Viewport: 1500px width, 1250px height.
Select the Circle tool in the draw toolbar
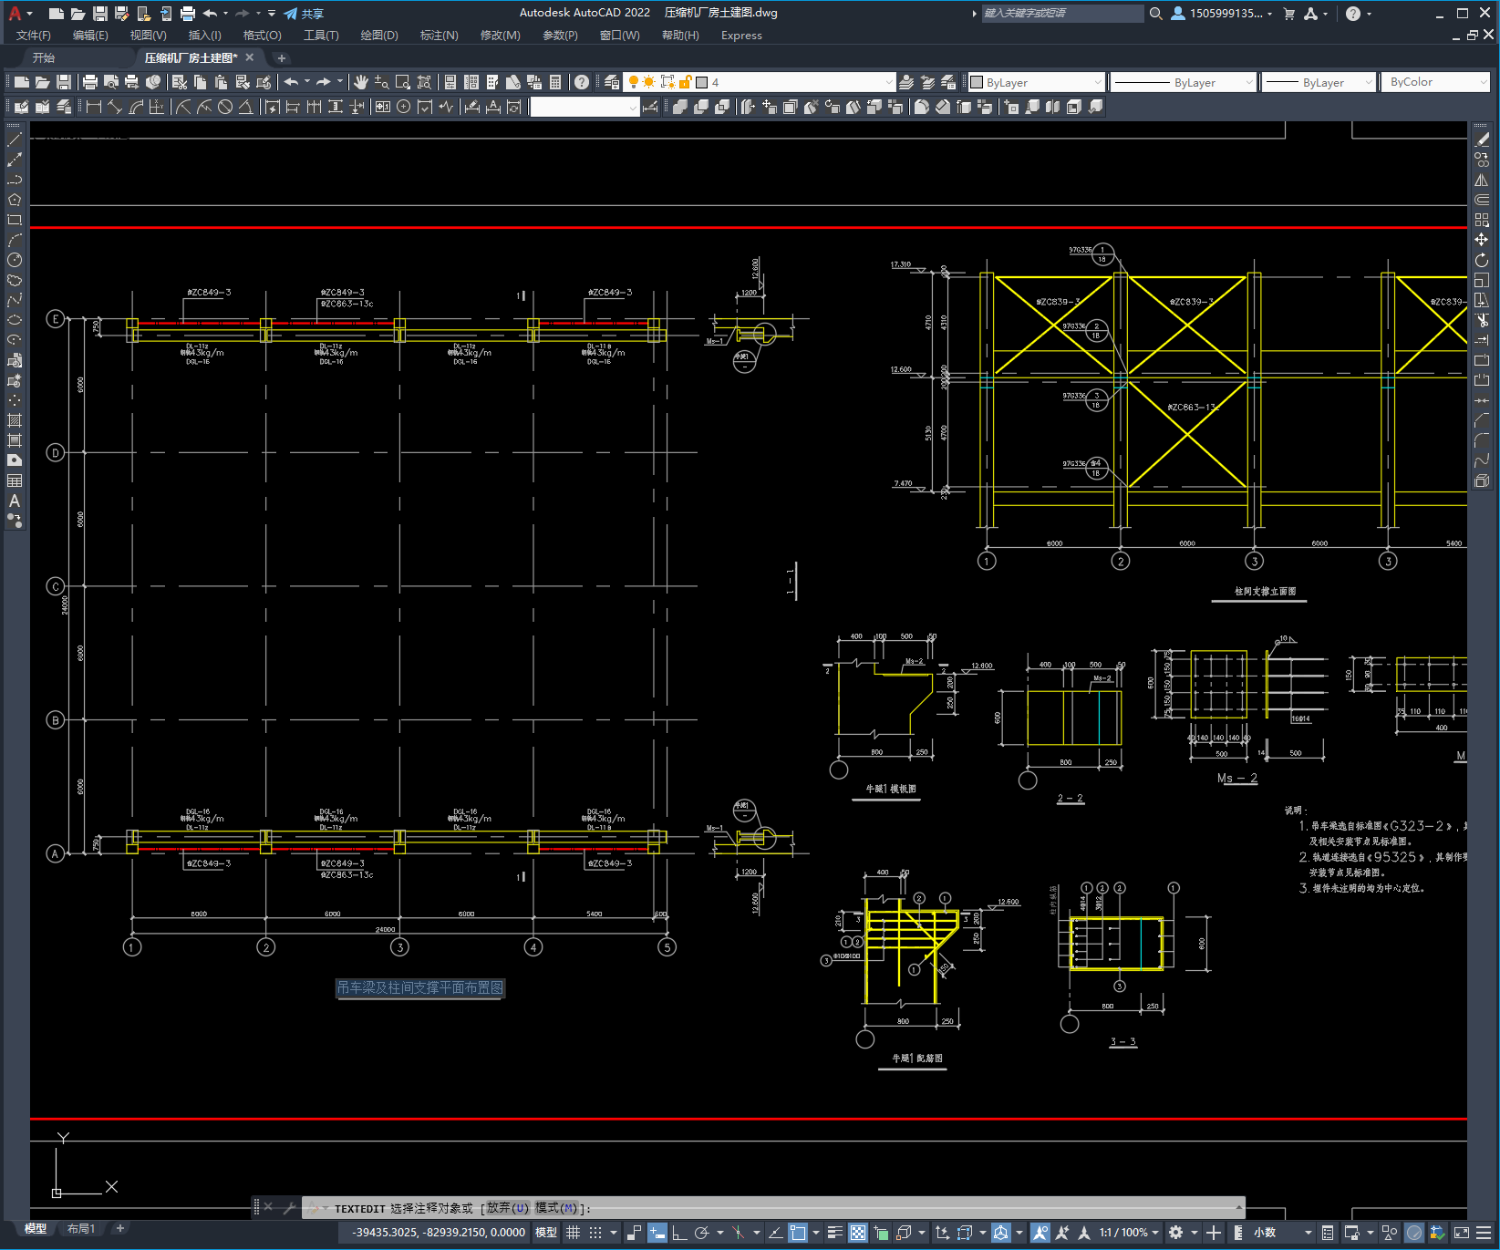click(15, 260)
